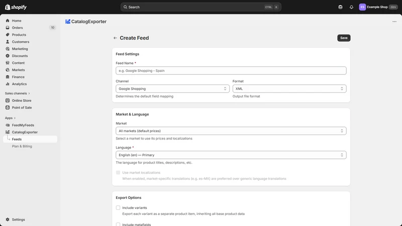Open the Format dropdown showing XML
The width and height of the screenshot is (402, 226).
[289, 89]
